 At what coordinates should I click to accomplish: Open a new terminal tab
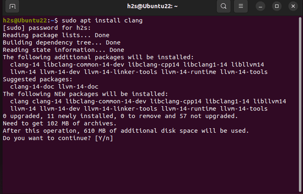[12, 7]
